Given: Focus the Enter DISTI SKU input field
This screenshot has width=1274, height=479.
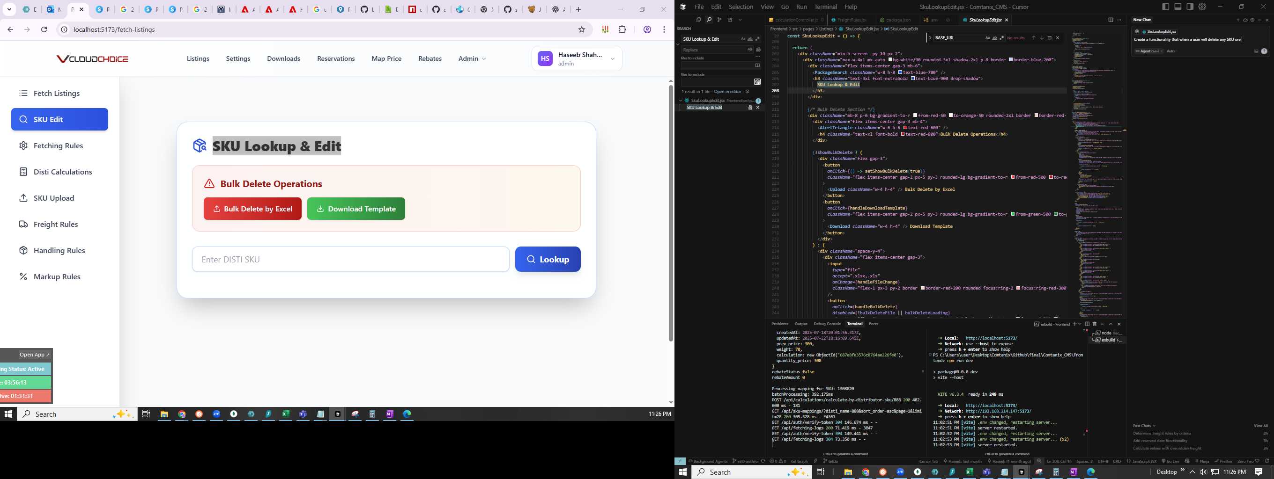Looking at the screenshot, I should [351, 259].
